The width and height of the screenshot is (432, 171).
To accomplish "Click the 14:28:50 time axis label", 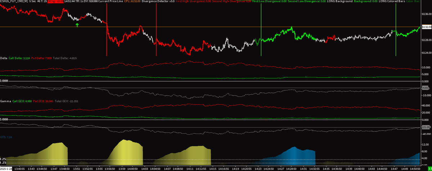I will pyautogui.click(x=292, y=168).
